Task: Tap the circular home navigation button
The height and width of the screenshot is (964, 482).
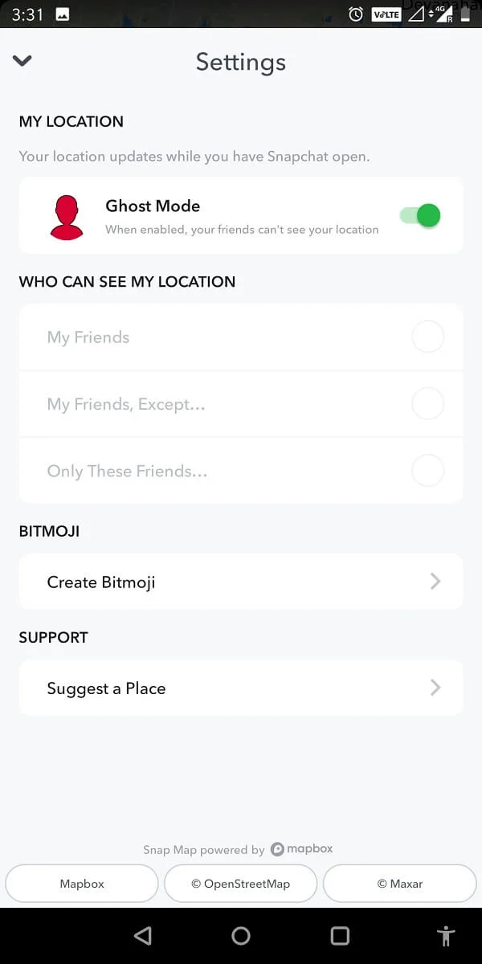Action: point(241,935)
